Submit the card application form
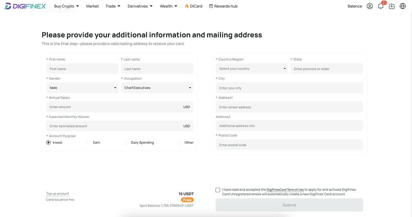412x217 pixels. (289, 205)
